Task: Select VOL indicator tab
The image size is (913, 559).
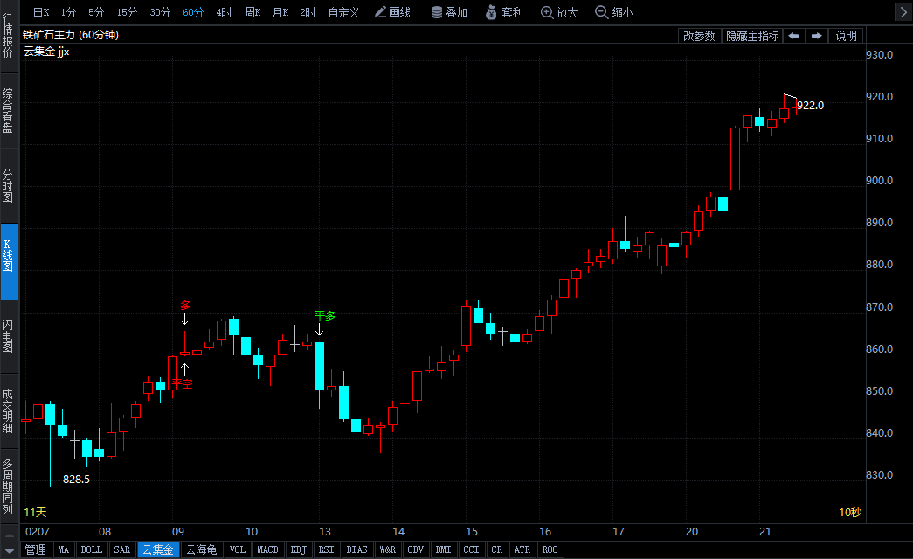Action: click(238, 549)
